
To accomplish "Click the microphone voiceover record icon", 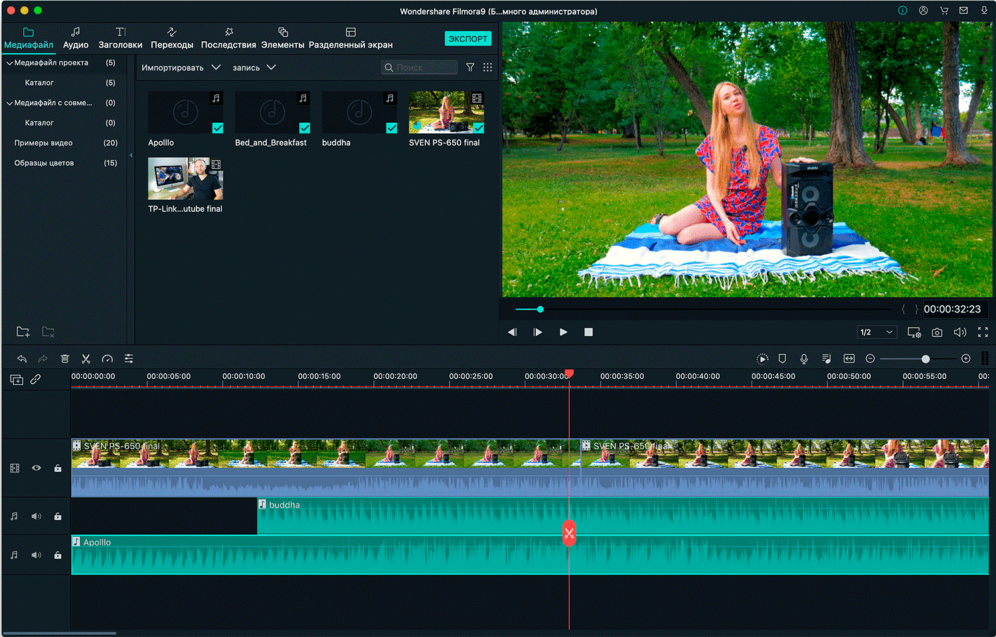I will pos(804,359).
